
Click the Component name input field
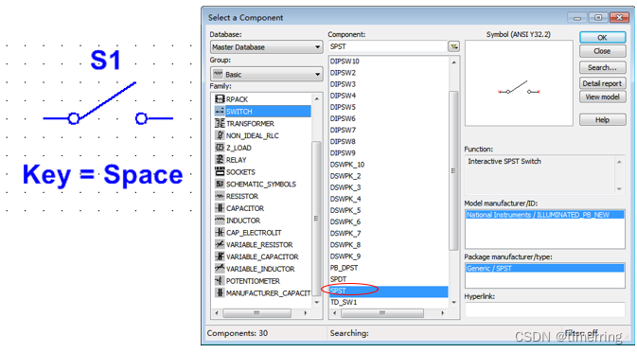point(387,46)
